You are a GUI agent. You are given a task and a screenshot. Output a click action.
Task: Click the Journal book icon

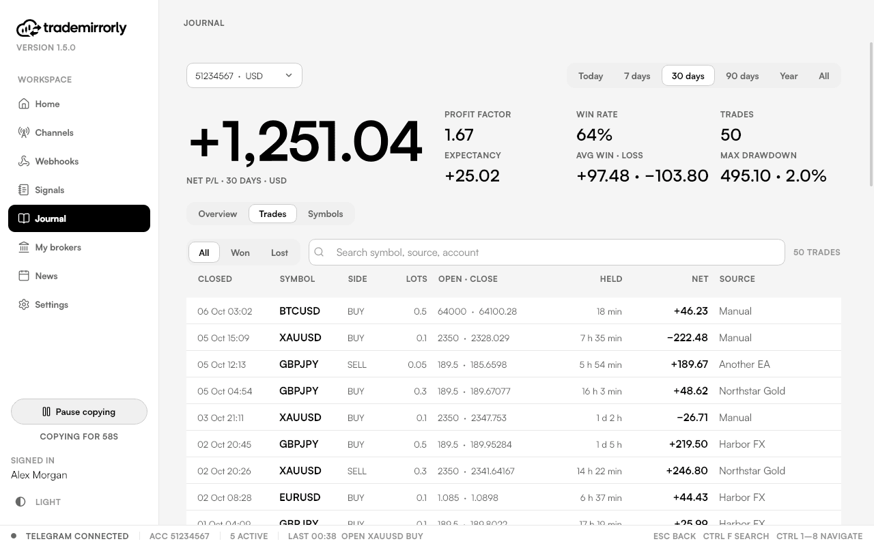[x=24, y=218]
